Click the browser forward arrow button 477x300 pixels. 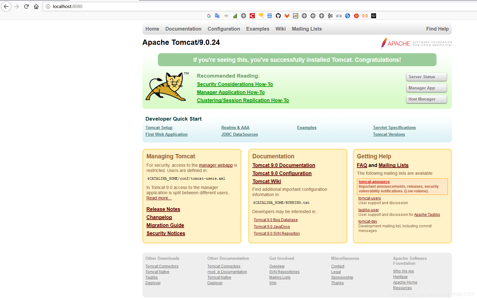[16, 6]
